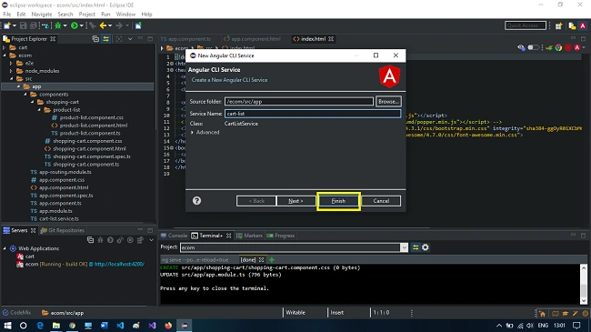The image size is (591, 332).
Task: Open the New wizard dropdown arrow
Action: [15, 25]
